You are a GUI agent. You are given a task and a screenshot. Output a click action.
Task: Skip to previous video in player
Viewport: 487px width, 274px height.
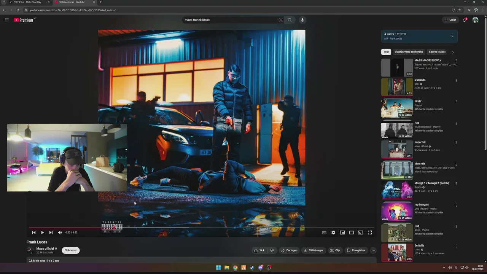(34, 233)
